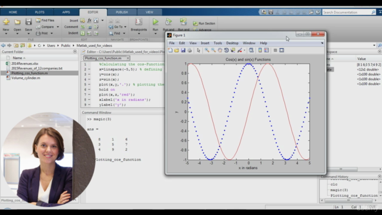Open the File menu in Figure 1
This screenshot has width=382, height=215.
click(172, 43)
